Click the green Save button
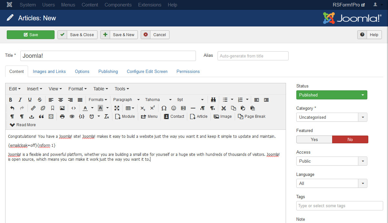This screenshot has height=223, width=388. pos(31,35)
